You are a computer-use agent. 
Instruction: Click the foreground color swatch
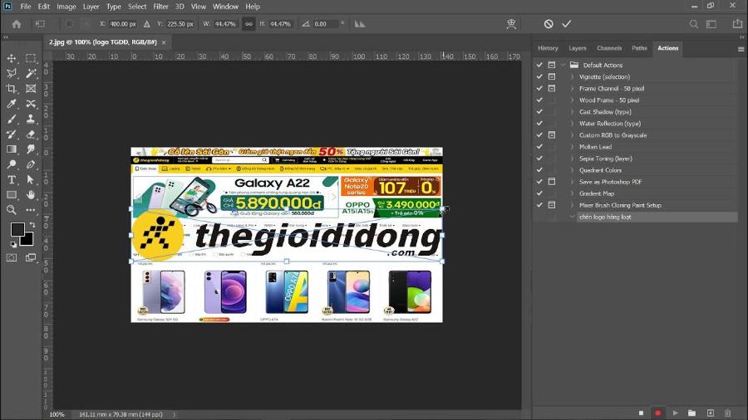(x=17, y=229)
